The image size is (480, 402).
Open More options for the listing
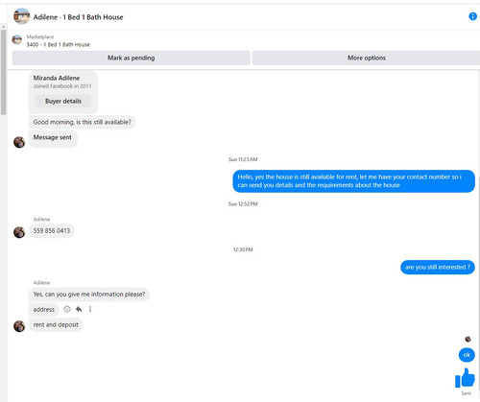367,58
